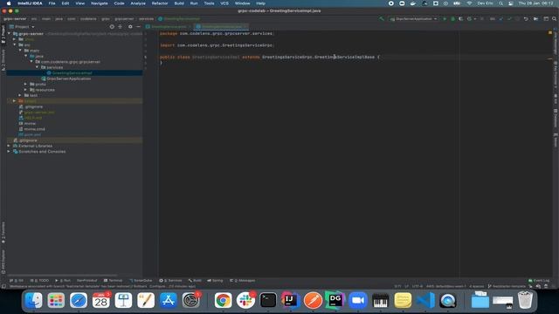559x314 pixels.
Task: Hide the Project panel with the minus icon
Action: [x=138, y=27]
